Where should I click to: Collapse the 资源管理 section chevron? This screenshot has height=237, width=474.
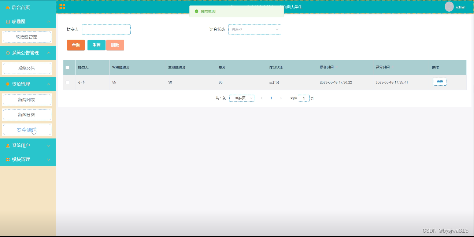(x=49, y=84)
